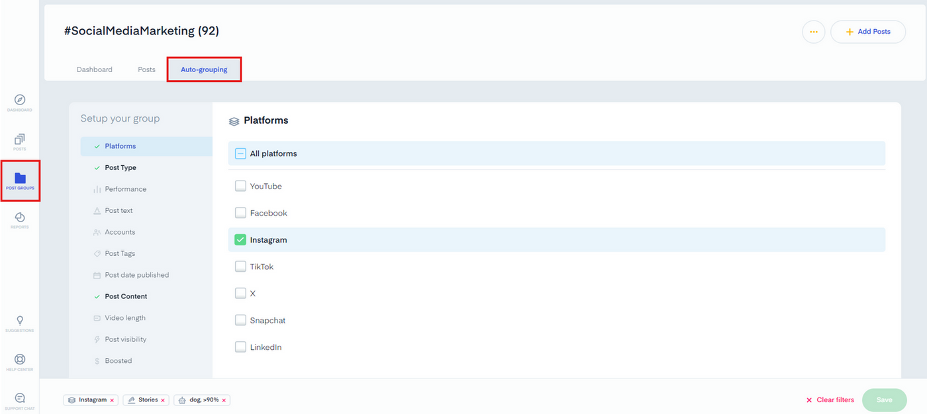Remove the Stories filter chip
Image resolution: width=927 pixels, height=414 pixels.
pyautogui.click(x=163, y=400)
